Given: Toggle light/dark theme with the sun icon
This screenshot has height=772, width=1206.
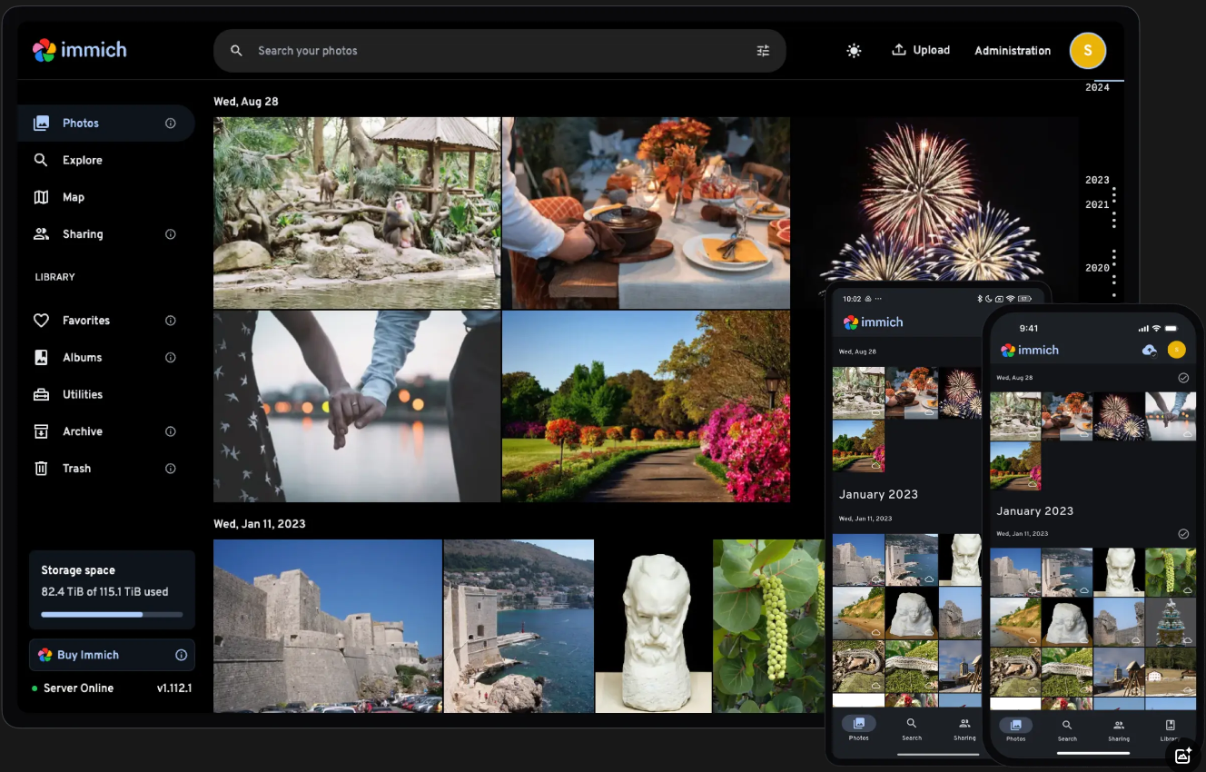Looking at the screenshot, I should click(x=854, y=51).
